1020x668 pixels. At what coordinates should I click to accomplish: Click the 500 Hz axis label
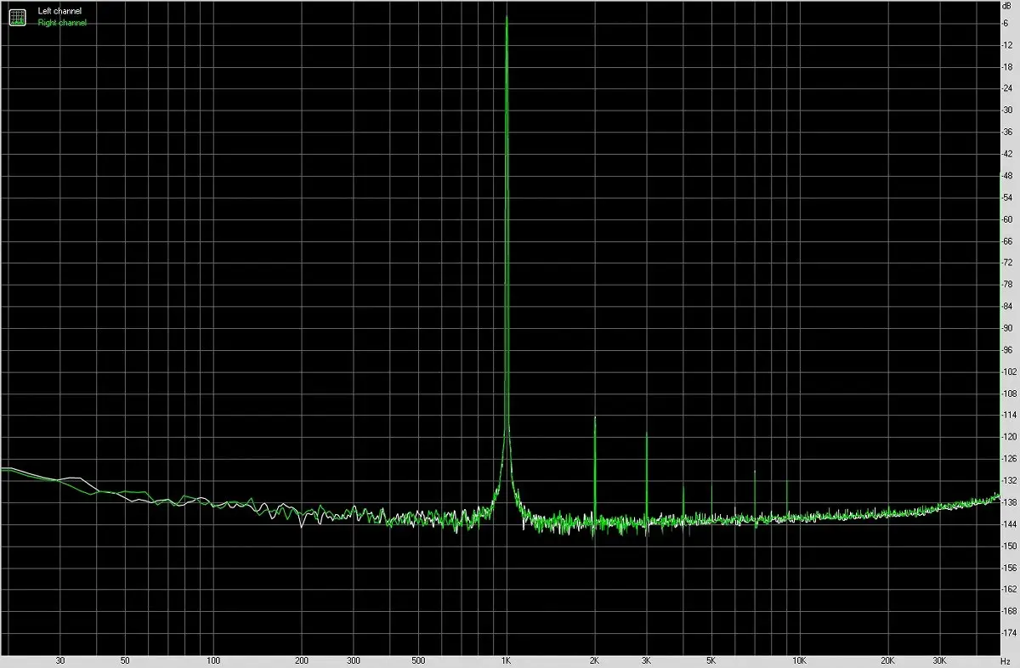418,660
